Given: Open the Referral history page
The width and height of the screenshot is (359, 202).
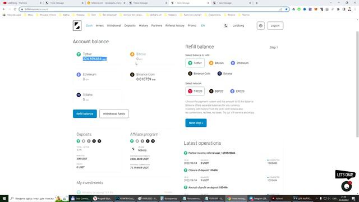Looking at the screenshot, I should click(x=174, y=26).
